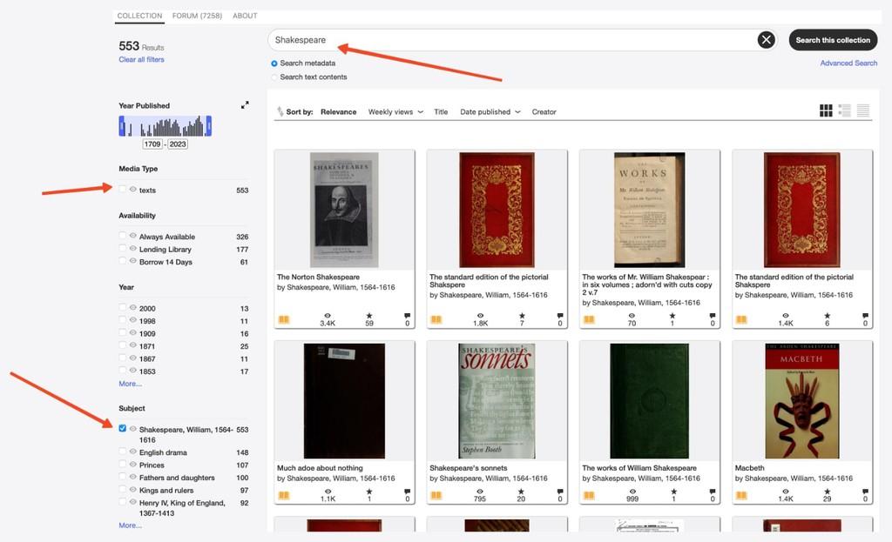Click the texts icon on Much adoe about nothing card
892x542 pixels.
tap(284, 495)
